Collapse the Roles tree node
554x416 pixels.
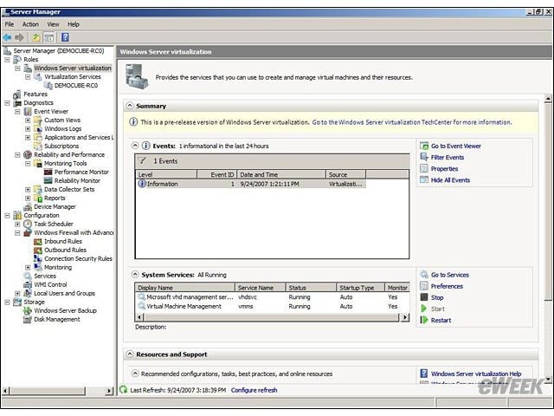coord(7,60)
